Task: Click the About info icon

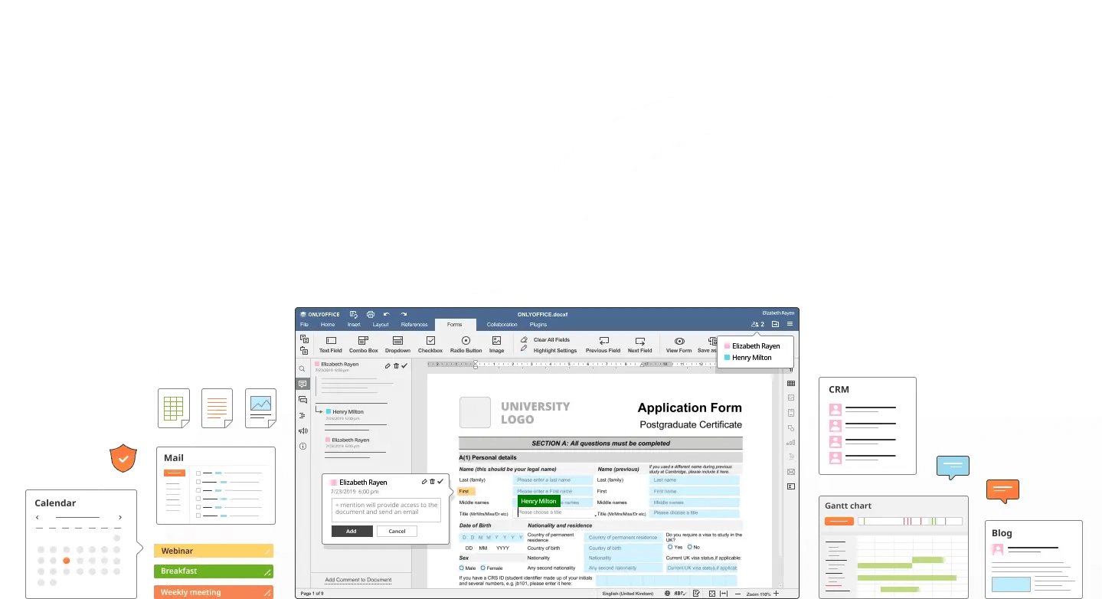Action: coord(302,446)
